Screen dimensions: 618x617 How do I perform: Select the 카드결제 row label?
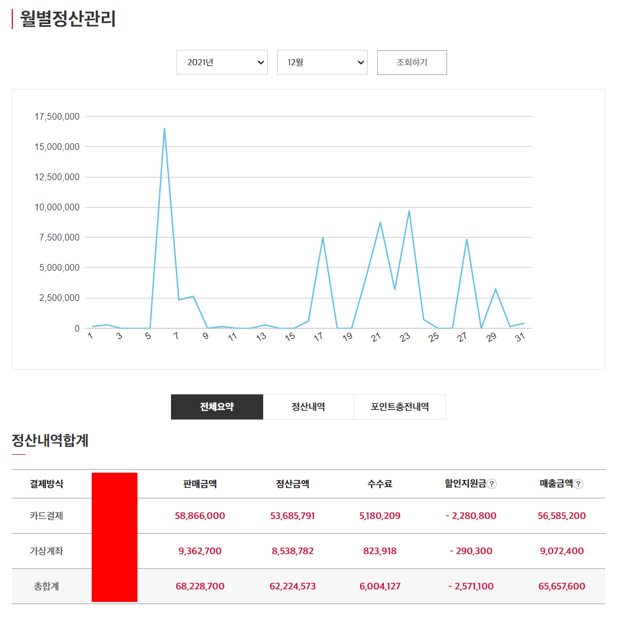click(x=46, y=516)
